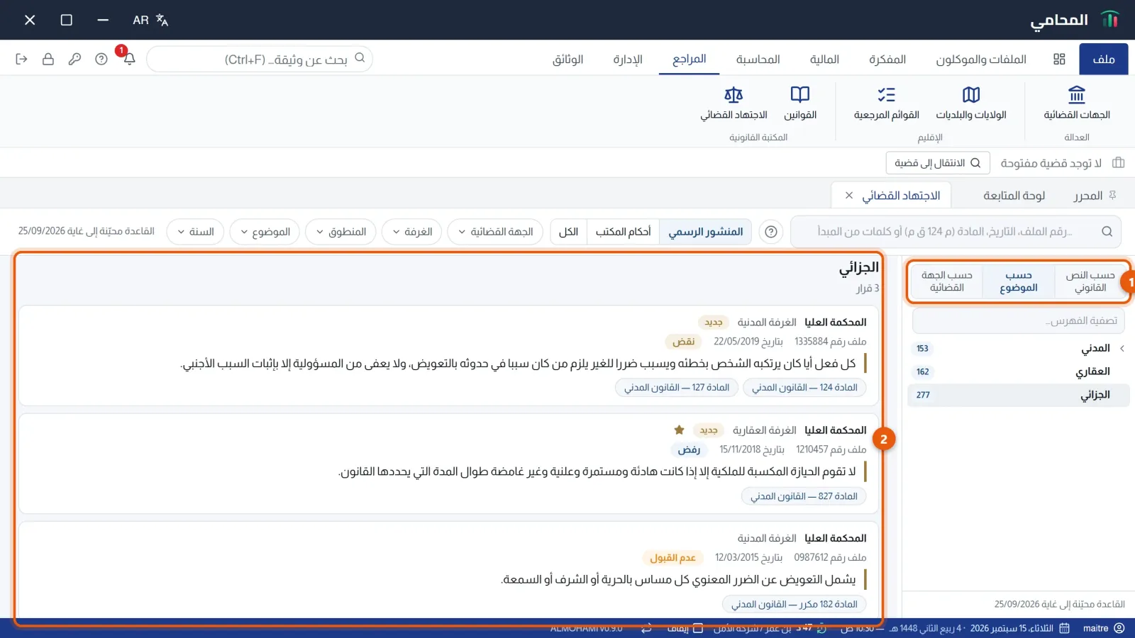1135x638 pixels.
Task: Open the الجهة القضائية dropdown
Action: [495, 232]
